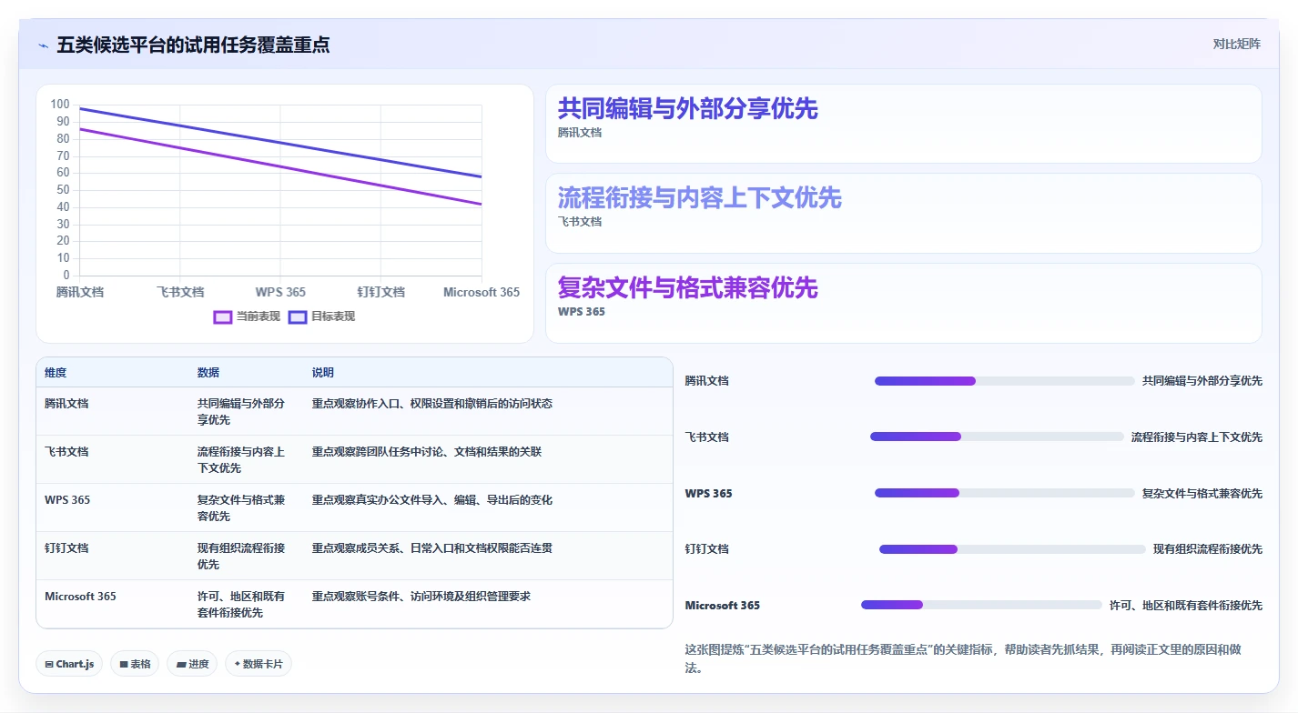Toggle the 当前表现 legend swatch in the chart
This screenshot has width=1298, height=713.
pos(223,316)
